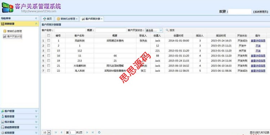Image resolution: width=270 pixels, height=135 pixels.
Task: Click the 搜索 button
Action: tap(170, 30)
